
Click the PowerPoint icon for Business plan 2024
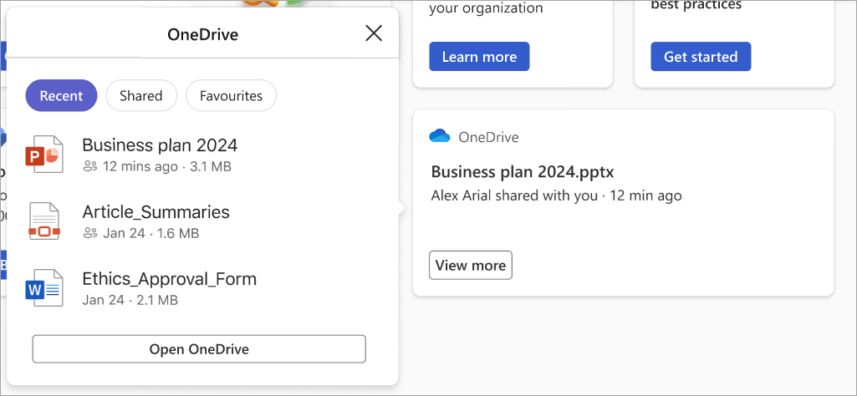click(x=44, y=155)
